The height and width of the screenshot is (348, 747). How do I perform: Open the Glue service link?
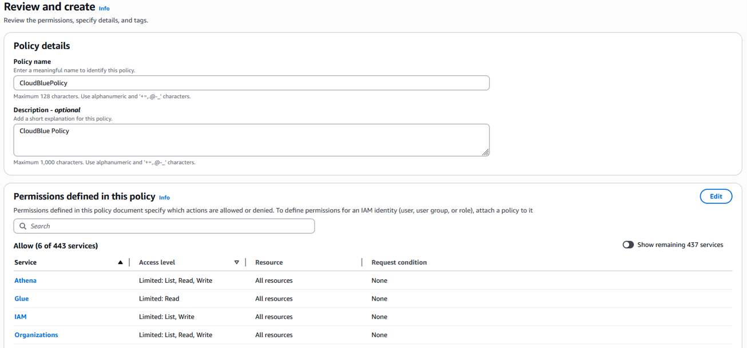[21, 299]
